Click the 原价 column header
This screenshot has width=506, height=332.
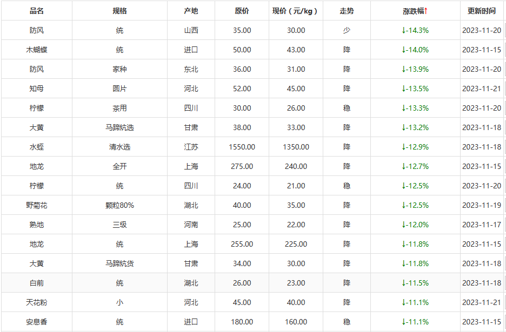click(242, 11)
